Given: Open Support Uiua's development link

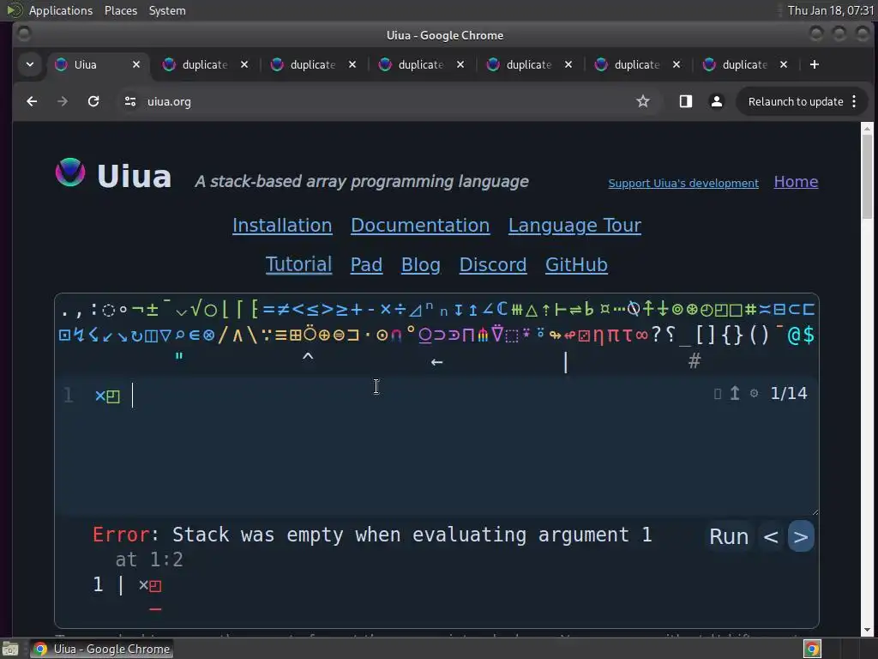Looking at the screenshot, I should 683,184.
